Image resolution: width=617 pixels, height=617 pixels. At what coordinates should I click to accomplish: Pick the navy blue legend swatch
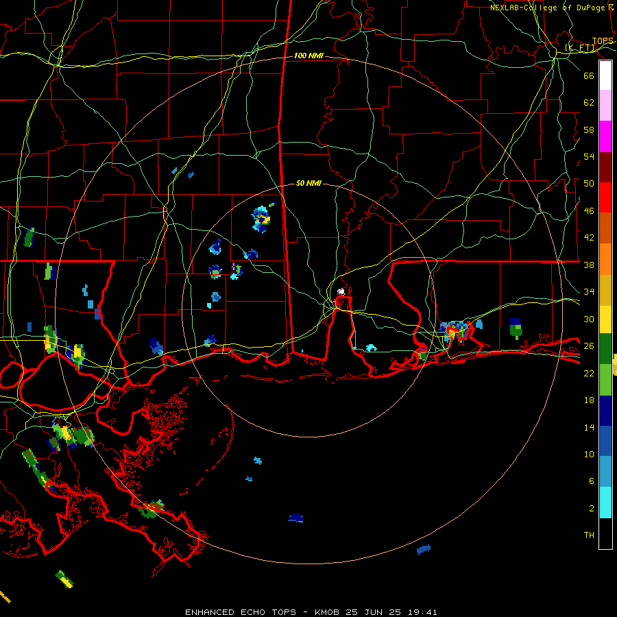point(605,411)
